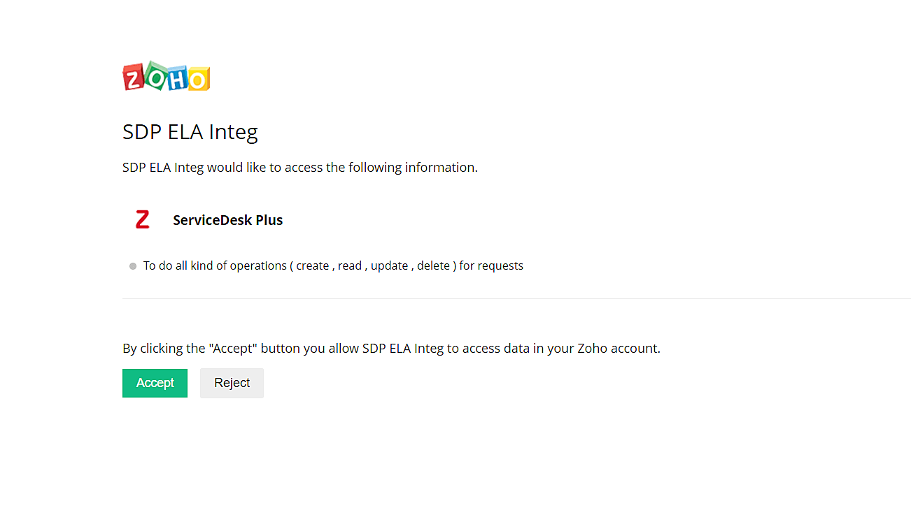
Task: Select the SDP ELA Integ page title
Action: coord(190,131)
